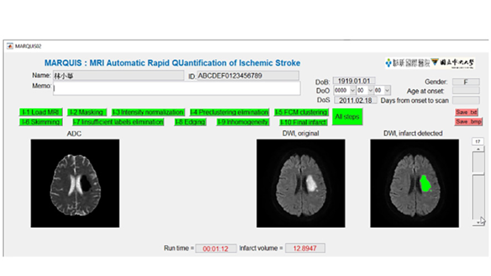Click the slice slider down arrow
491x276 pixels.
477,221
